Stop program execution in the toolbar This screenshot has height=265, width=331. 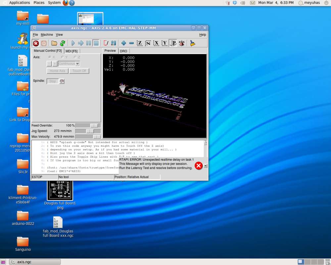pyautogui.click(x=96, y=43)
